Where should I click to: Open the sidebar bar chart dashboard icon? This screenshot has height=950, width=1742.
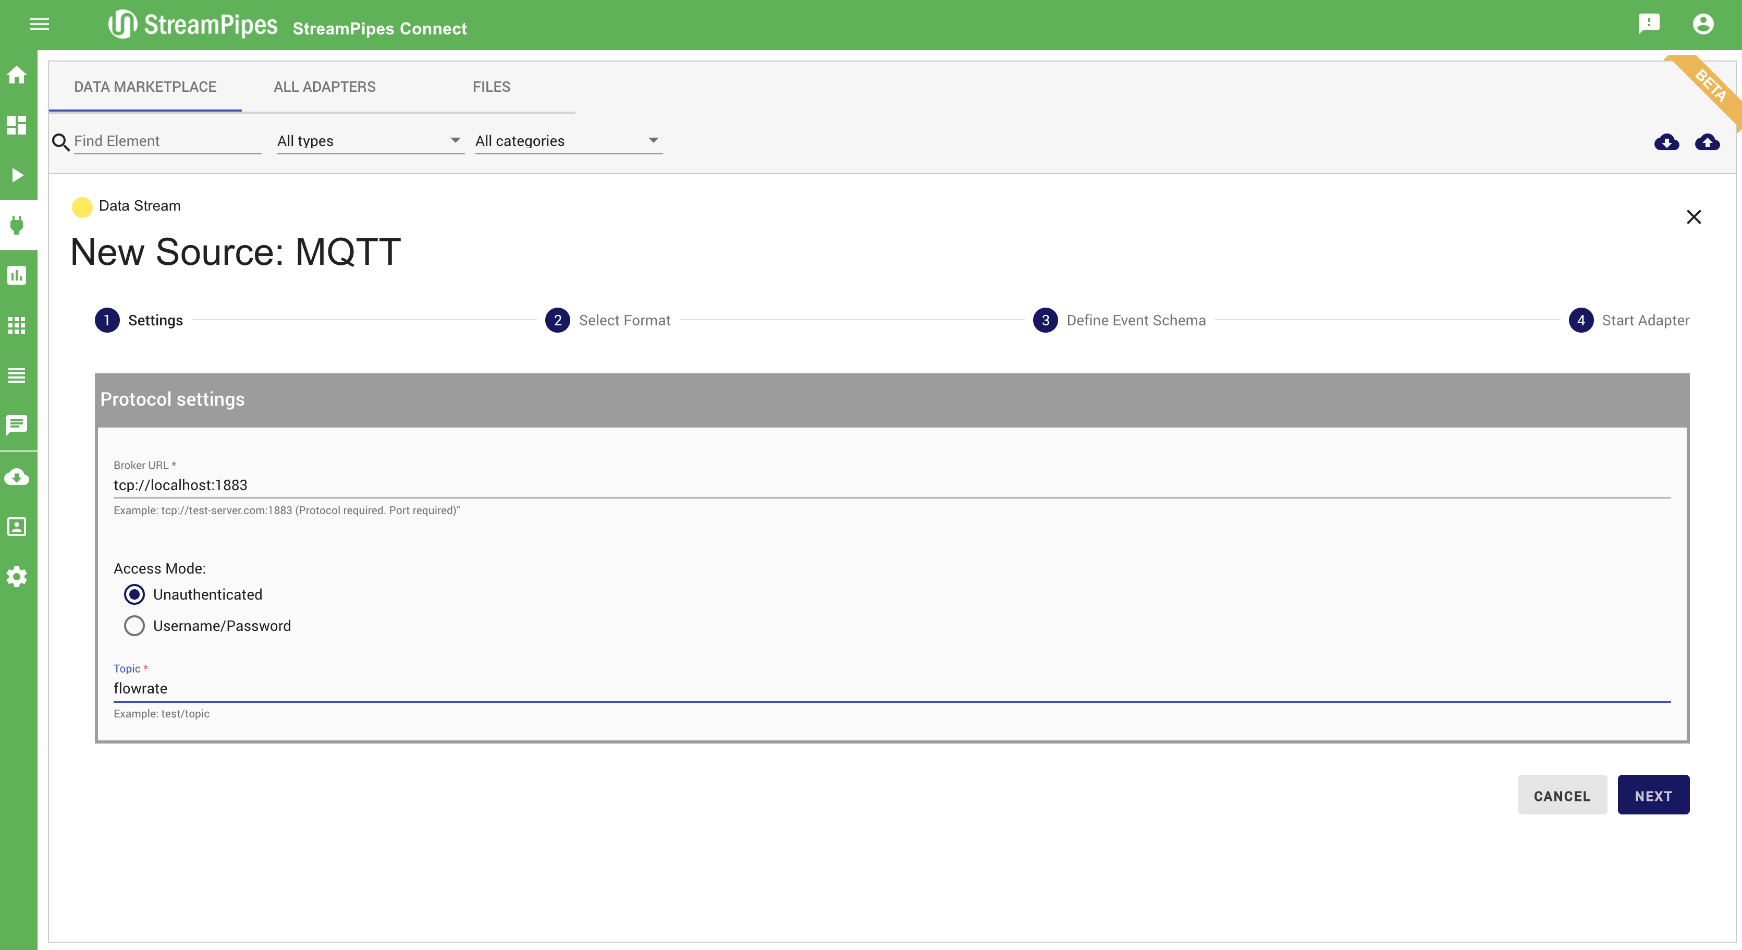click(x=18, y=275)
